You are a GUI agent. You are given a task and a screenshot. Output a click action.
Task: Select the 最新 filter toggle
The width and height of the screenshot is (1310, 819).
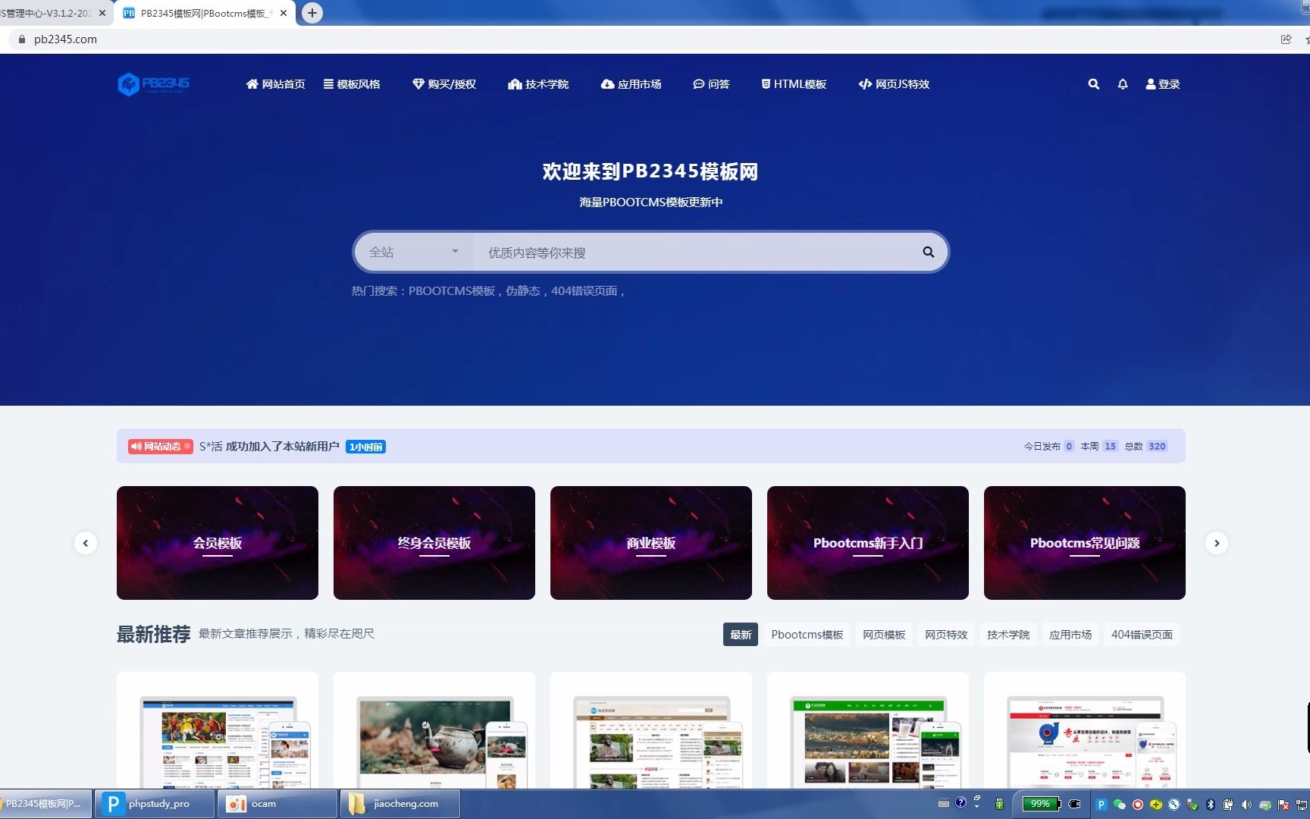pyautogui.click(x=740, y=634)
